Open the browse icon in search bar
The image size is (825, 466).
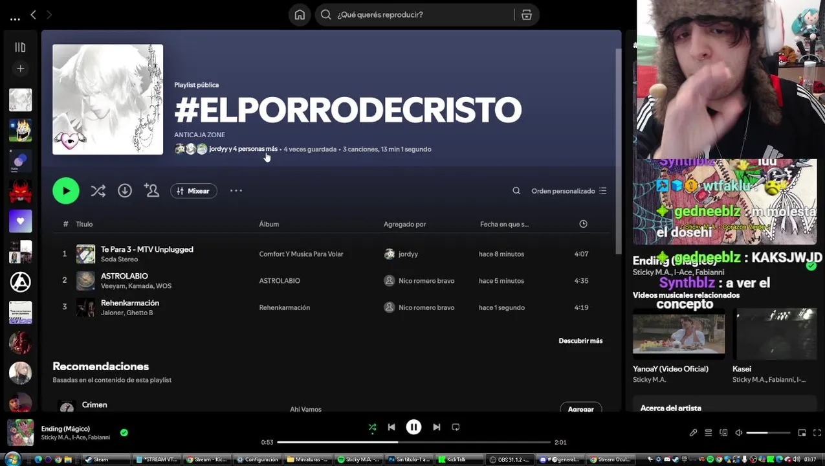coord(527,15)
